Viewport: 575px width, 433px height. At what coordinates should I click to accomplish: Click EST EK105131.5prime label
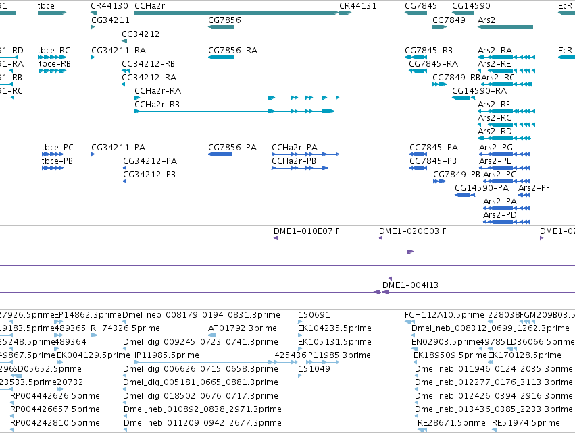334,342
